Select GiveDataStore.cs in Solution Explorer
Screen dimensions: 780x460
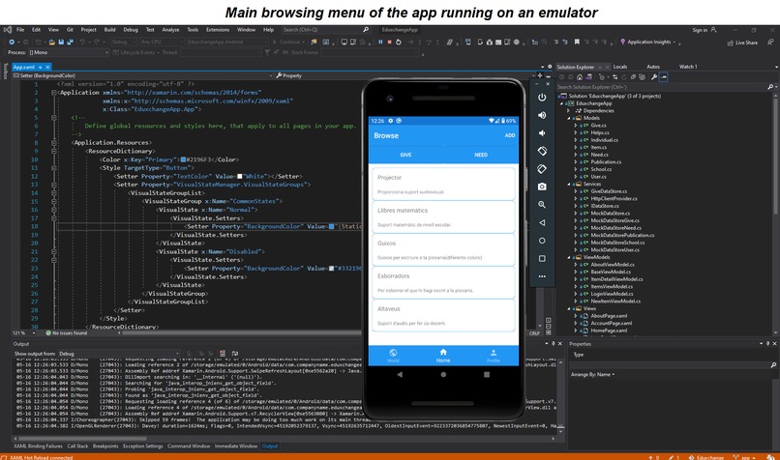click(609, 191)
